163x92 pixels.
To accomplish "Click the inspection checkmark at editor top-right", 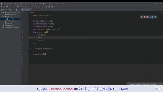I will 162,13.
